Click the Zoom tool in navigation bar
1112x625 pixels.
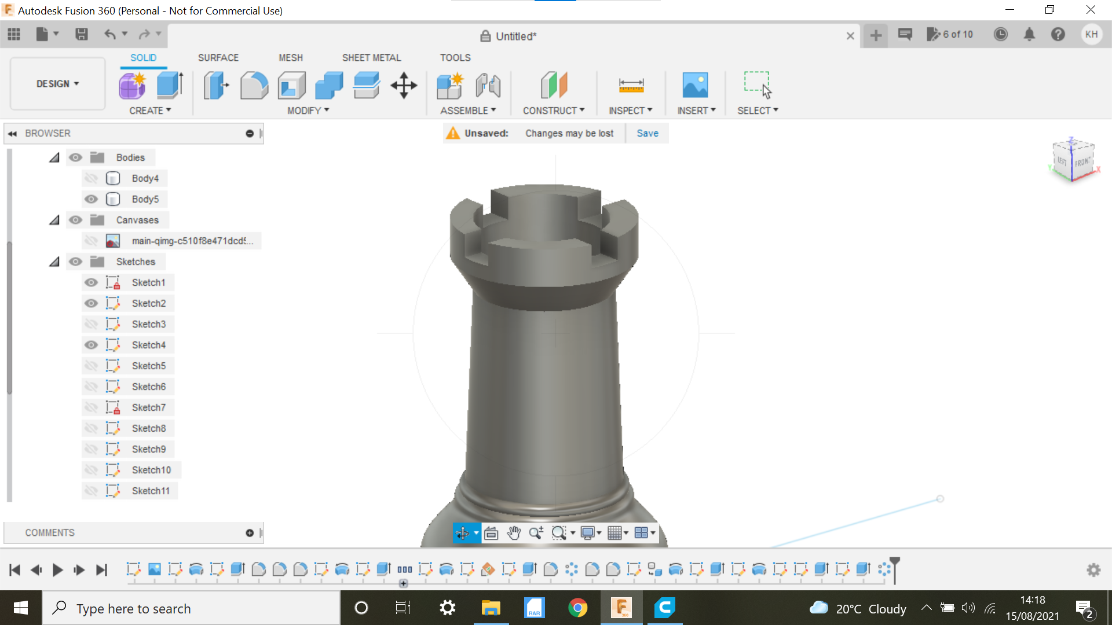pos(536,533)
